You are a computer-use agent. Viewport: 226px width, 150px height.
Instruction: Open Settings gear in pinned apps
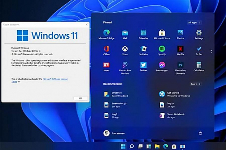point(199,35)
